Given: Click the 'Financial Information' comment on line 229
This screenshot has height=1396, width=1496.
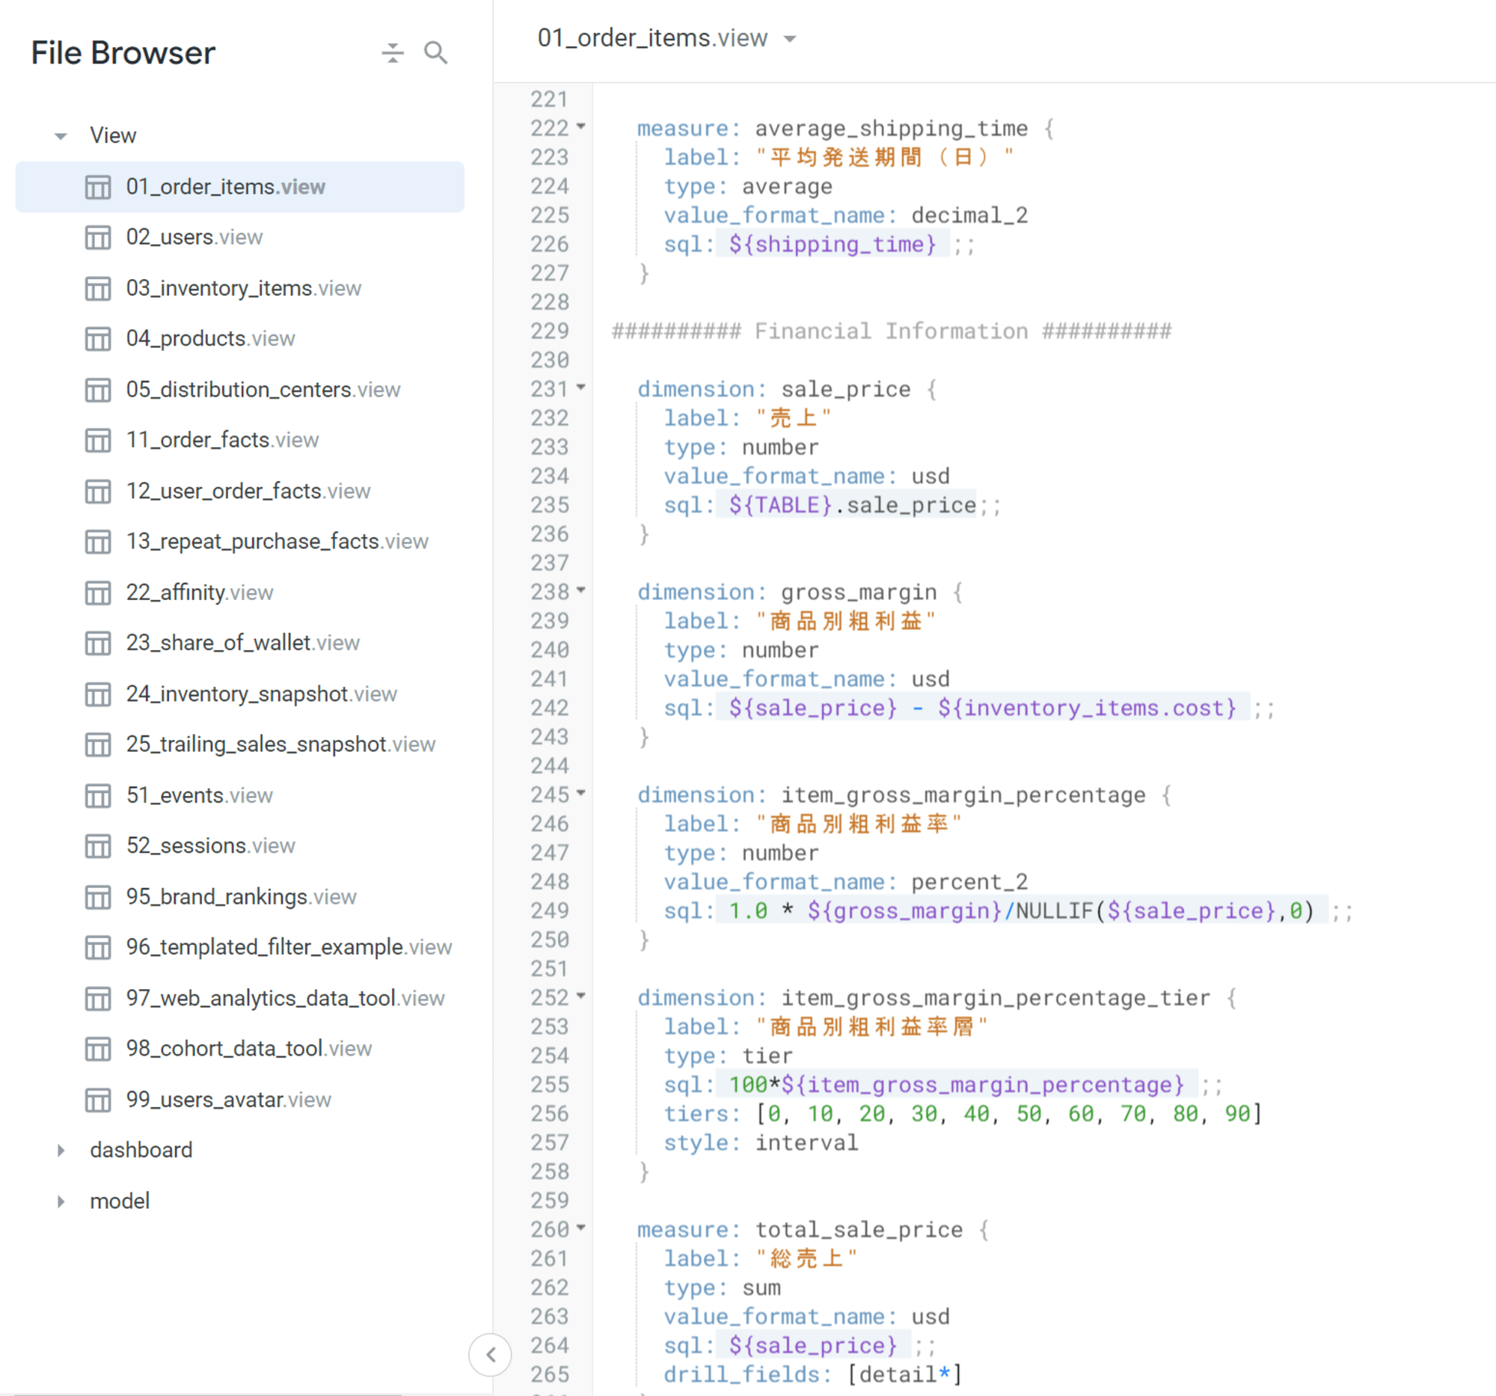Looking at the screenshot, I should (x=891, y=332).
